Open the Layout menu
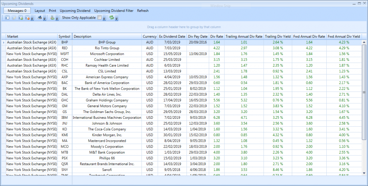 (40, 10)
